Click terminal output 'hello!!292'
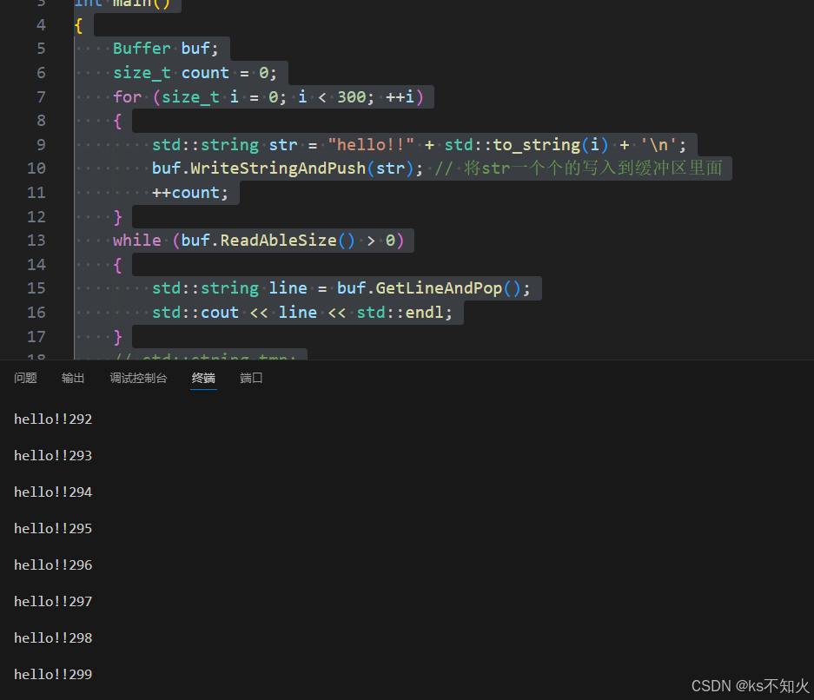This screenshot has height=700, width=814. pyautogui.click(x=53, y=419)
